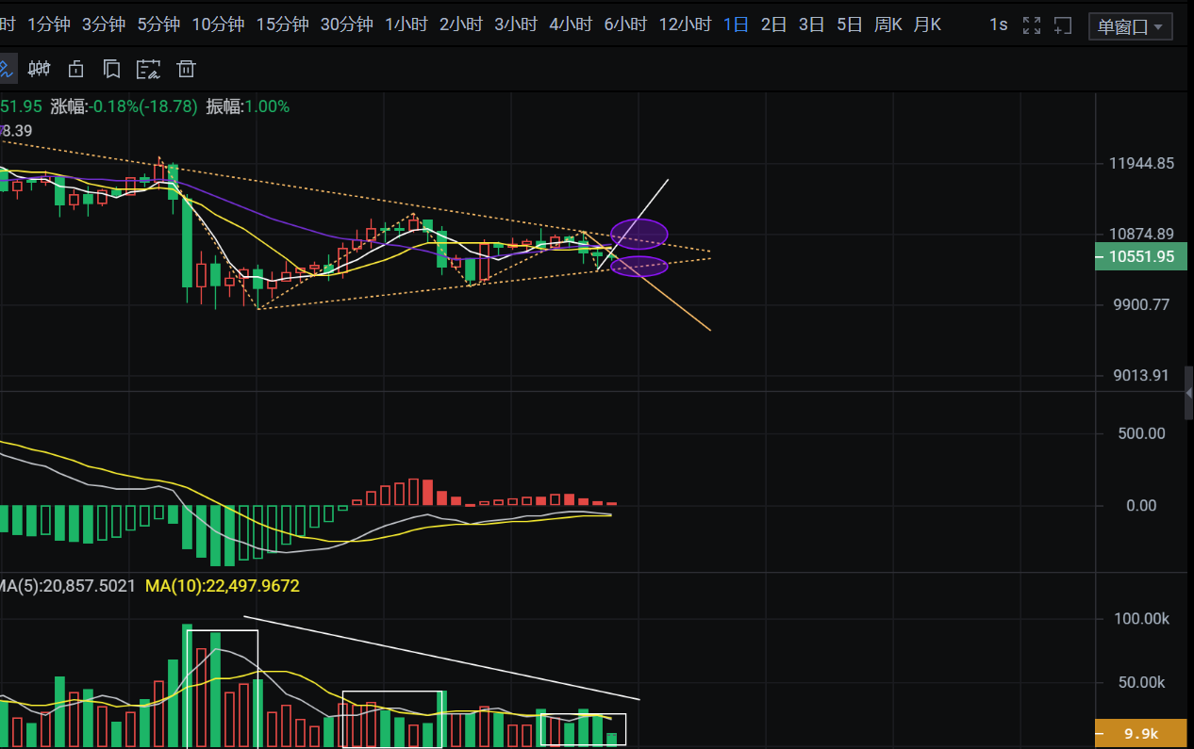Toggle fullscreen chart view icon
Screen dimensions: 1194x749
tap(1032, 25)
